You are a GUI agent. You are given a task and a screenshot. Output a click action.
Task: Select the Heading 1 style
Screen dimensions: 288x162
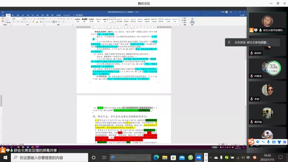coord(85,20)
